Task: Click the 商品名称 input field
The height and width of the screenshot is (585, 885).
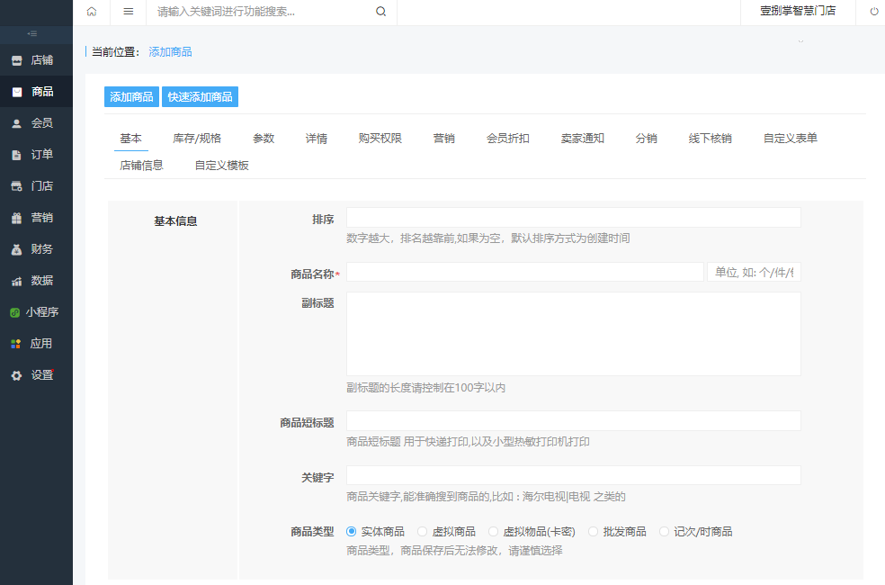Action: (525, 272)
